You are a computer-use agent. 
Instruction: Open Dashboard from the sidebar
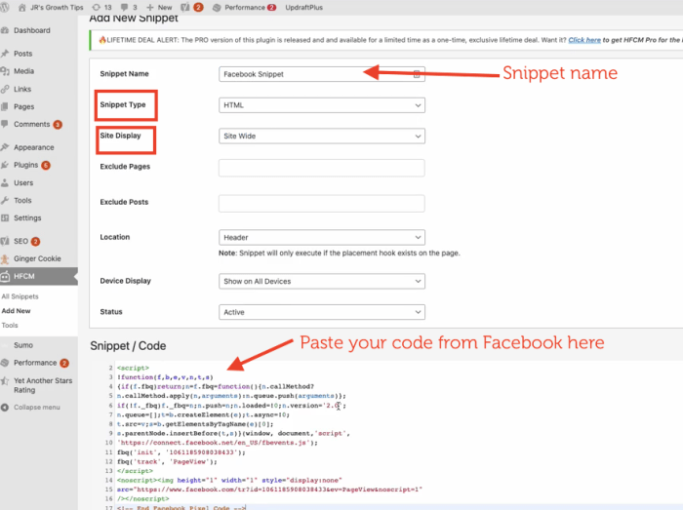(32, 30)
